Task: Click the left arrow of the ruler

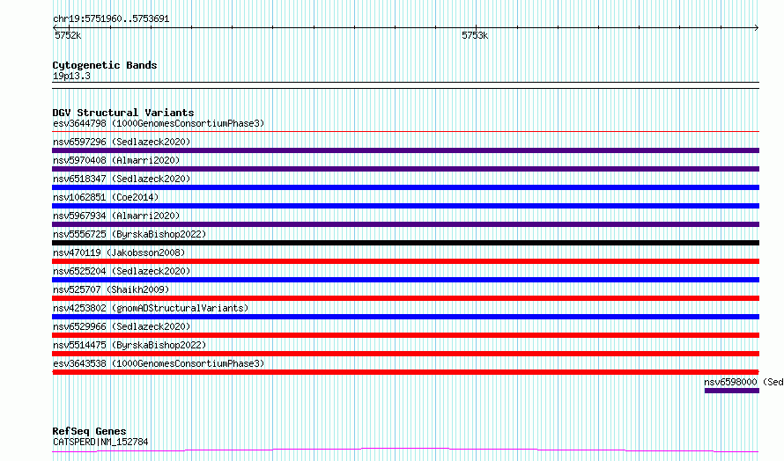Action: click(55, 28)
